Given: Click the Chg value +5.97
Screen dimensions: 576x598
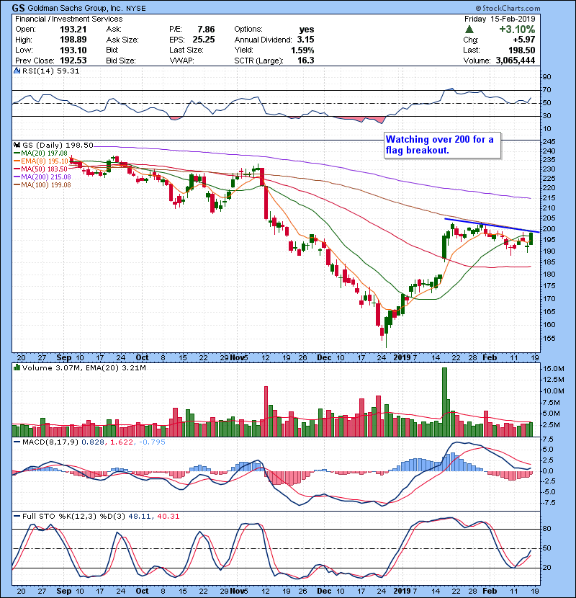Looking at the screenshot, I should pos(523,40).
